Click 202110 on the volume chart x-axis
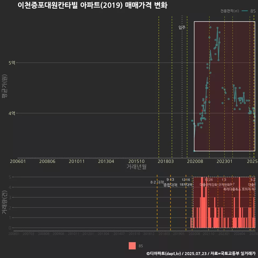Viewport: 258px width, 258px height. point(209,234)
